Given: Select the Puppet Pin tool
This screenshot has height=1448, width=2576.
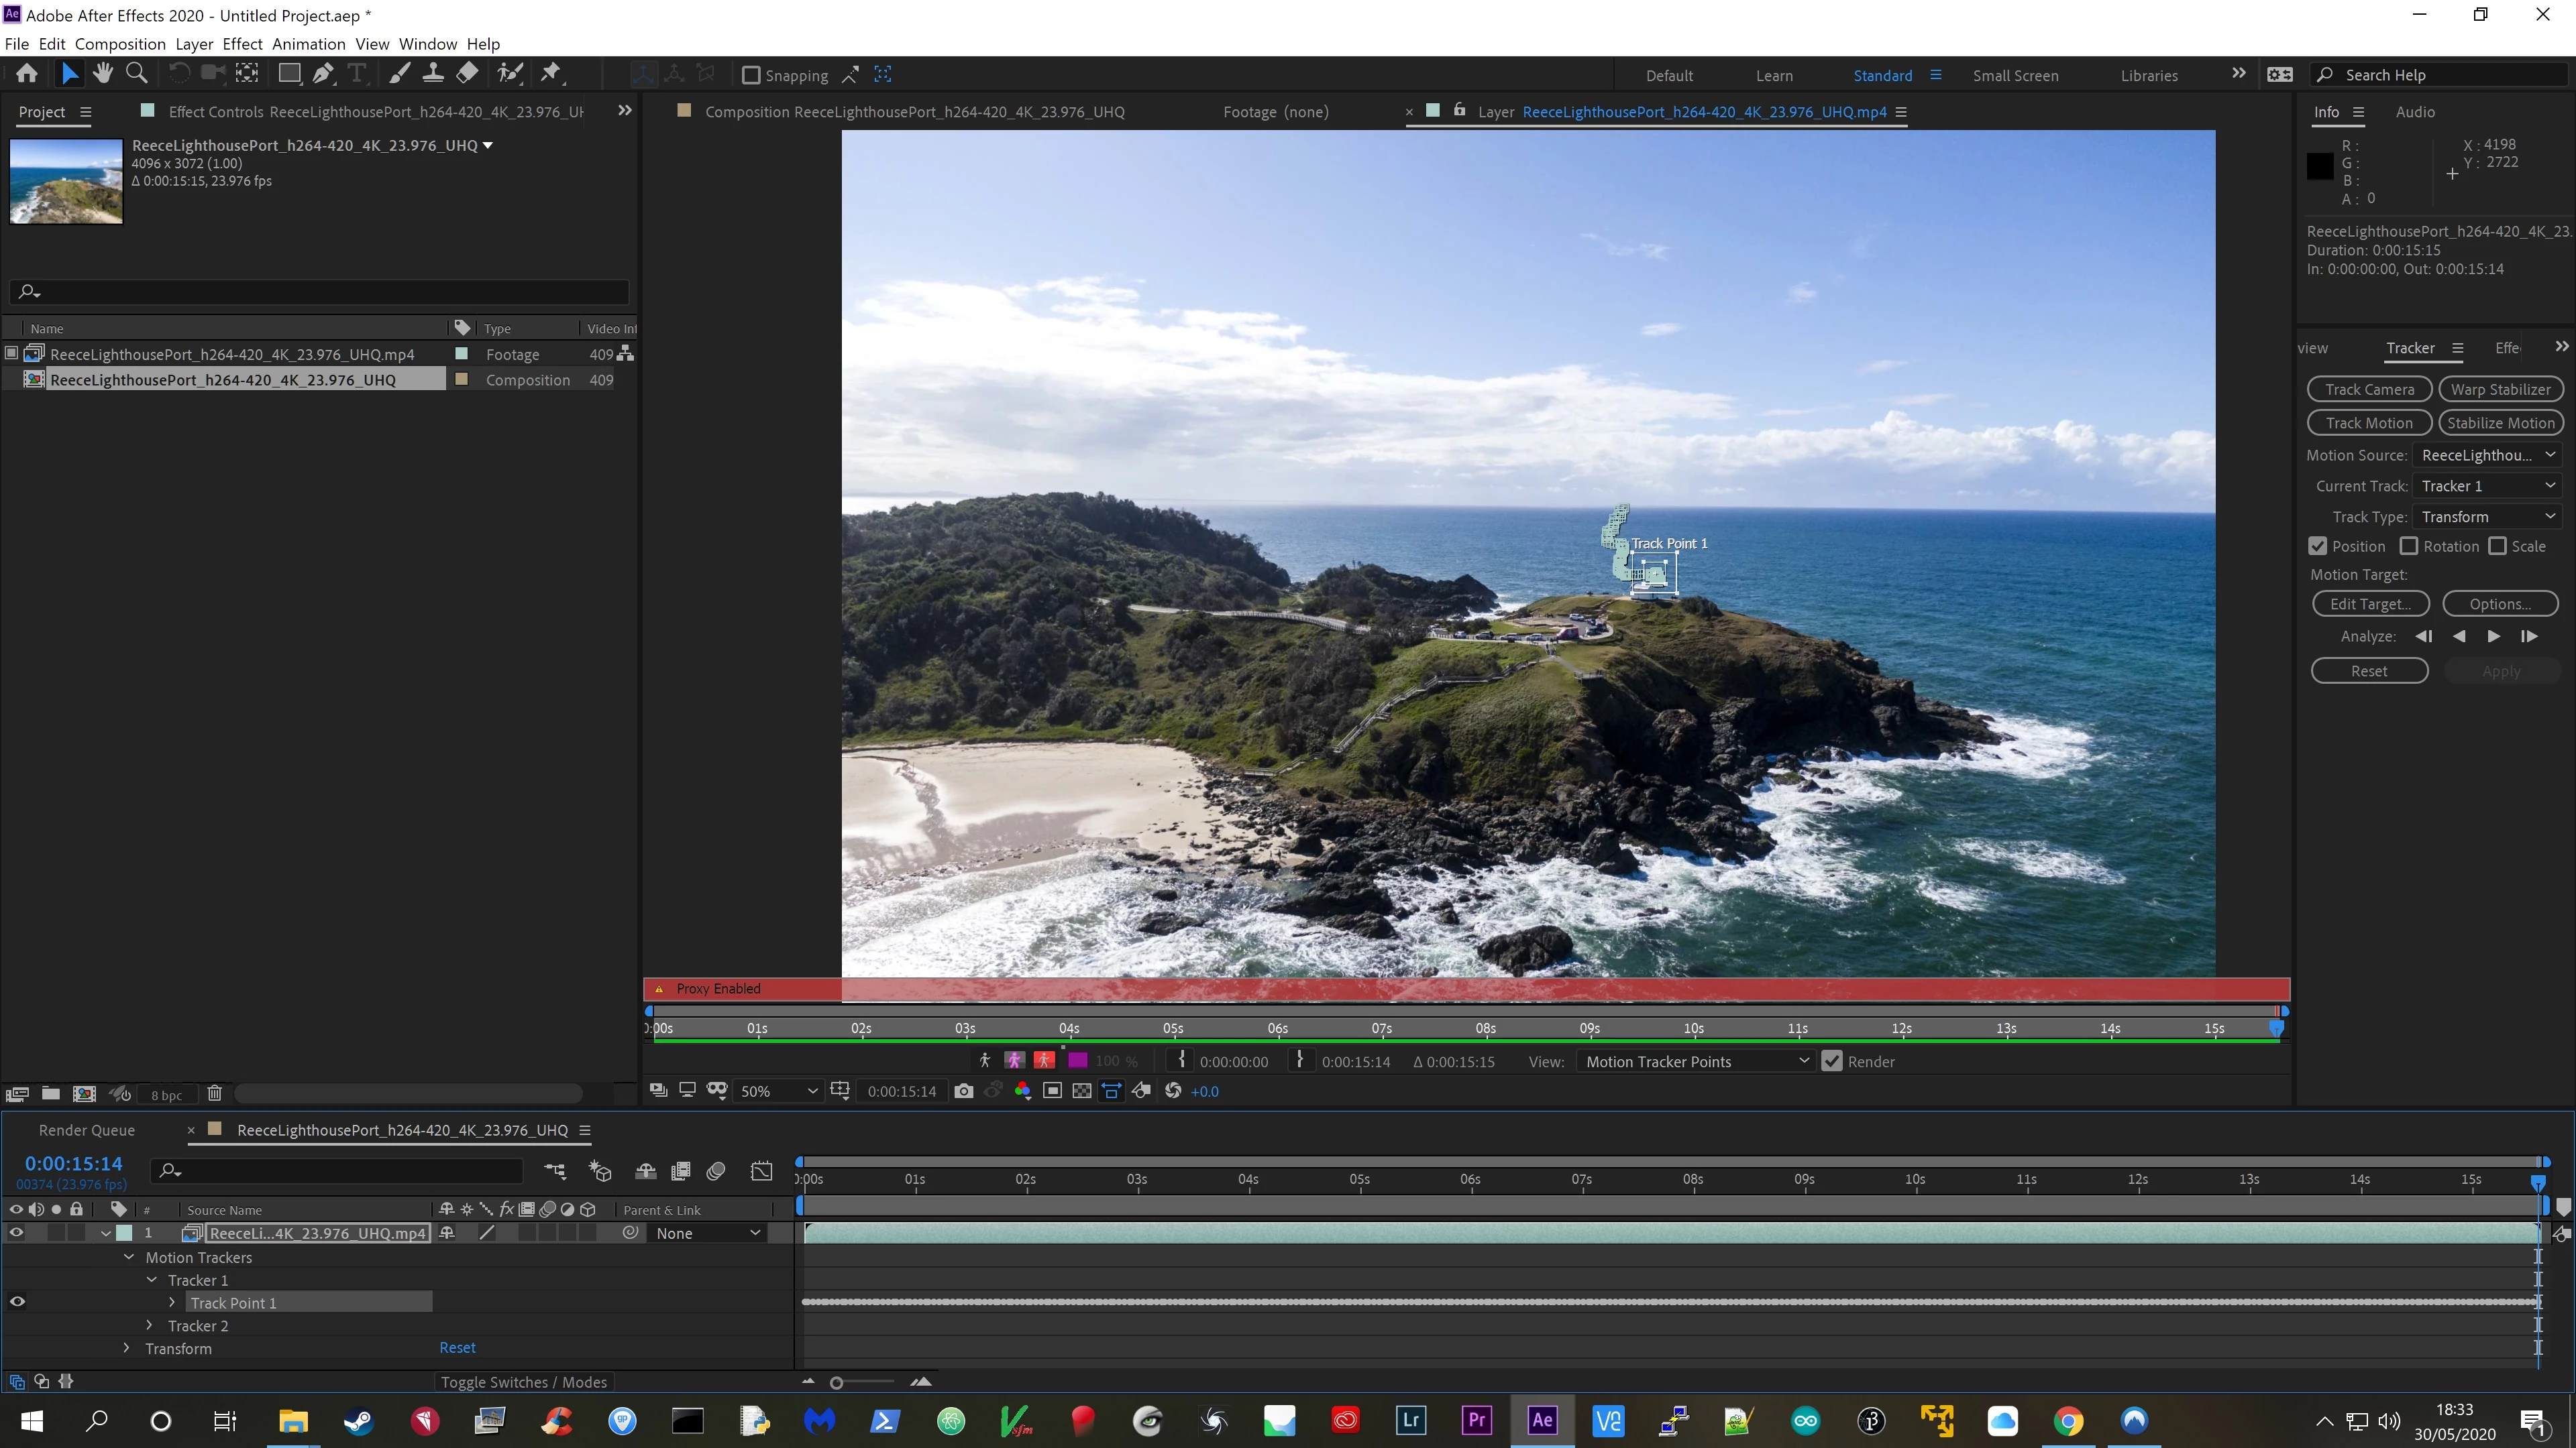Looking at the screenshot, I should [551, 73].
